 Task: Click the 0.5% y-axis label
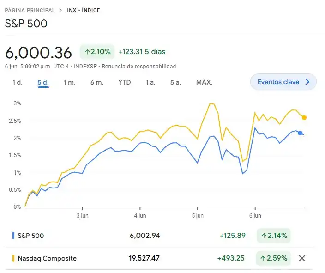pyautogui.click(x=15, y=189)
